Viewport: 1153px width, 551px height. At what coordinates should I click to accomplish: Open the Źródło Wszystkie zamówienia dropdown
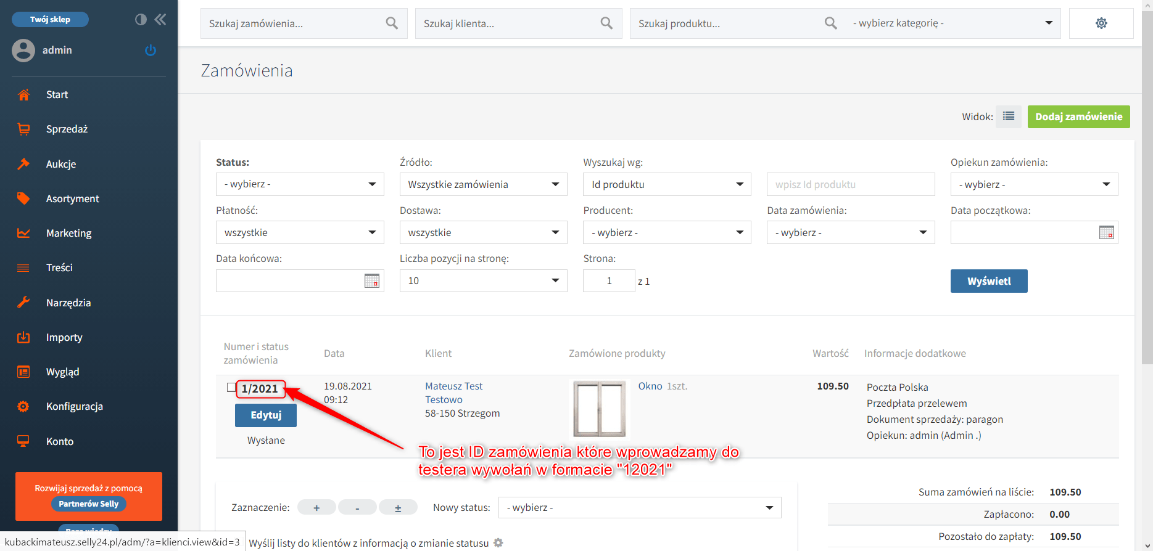click(483, 184)
